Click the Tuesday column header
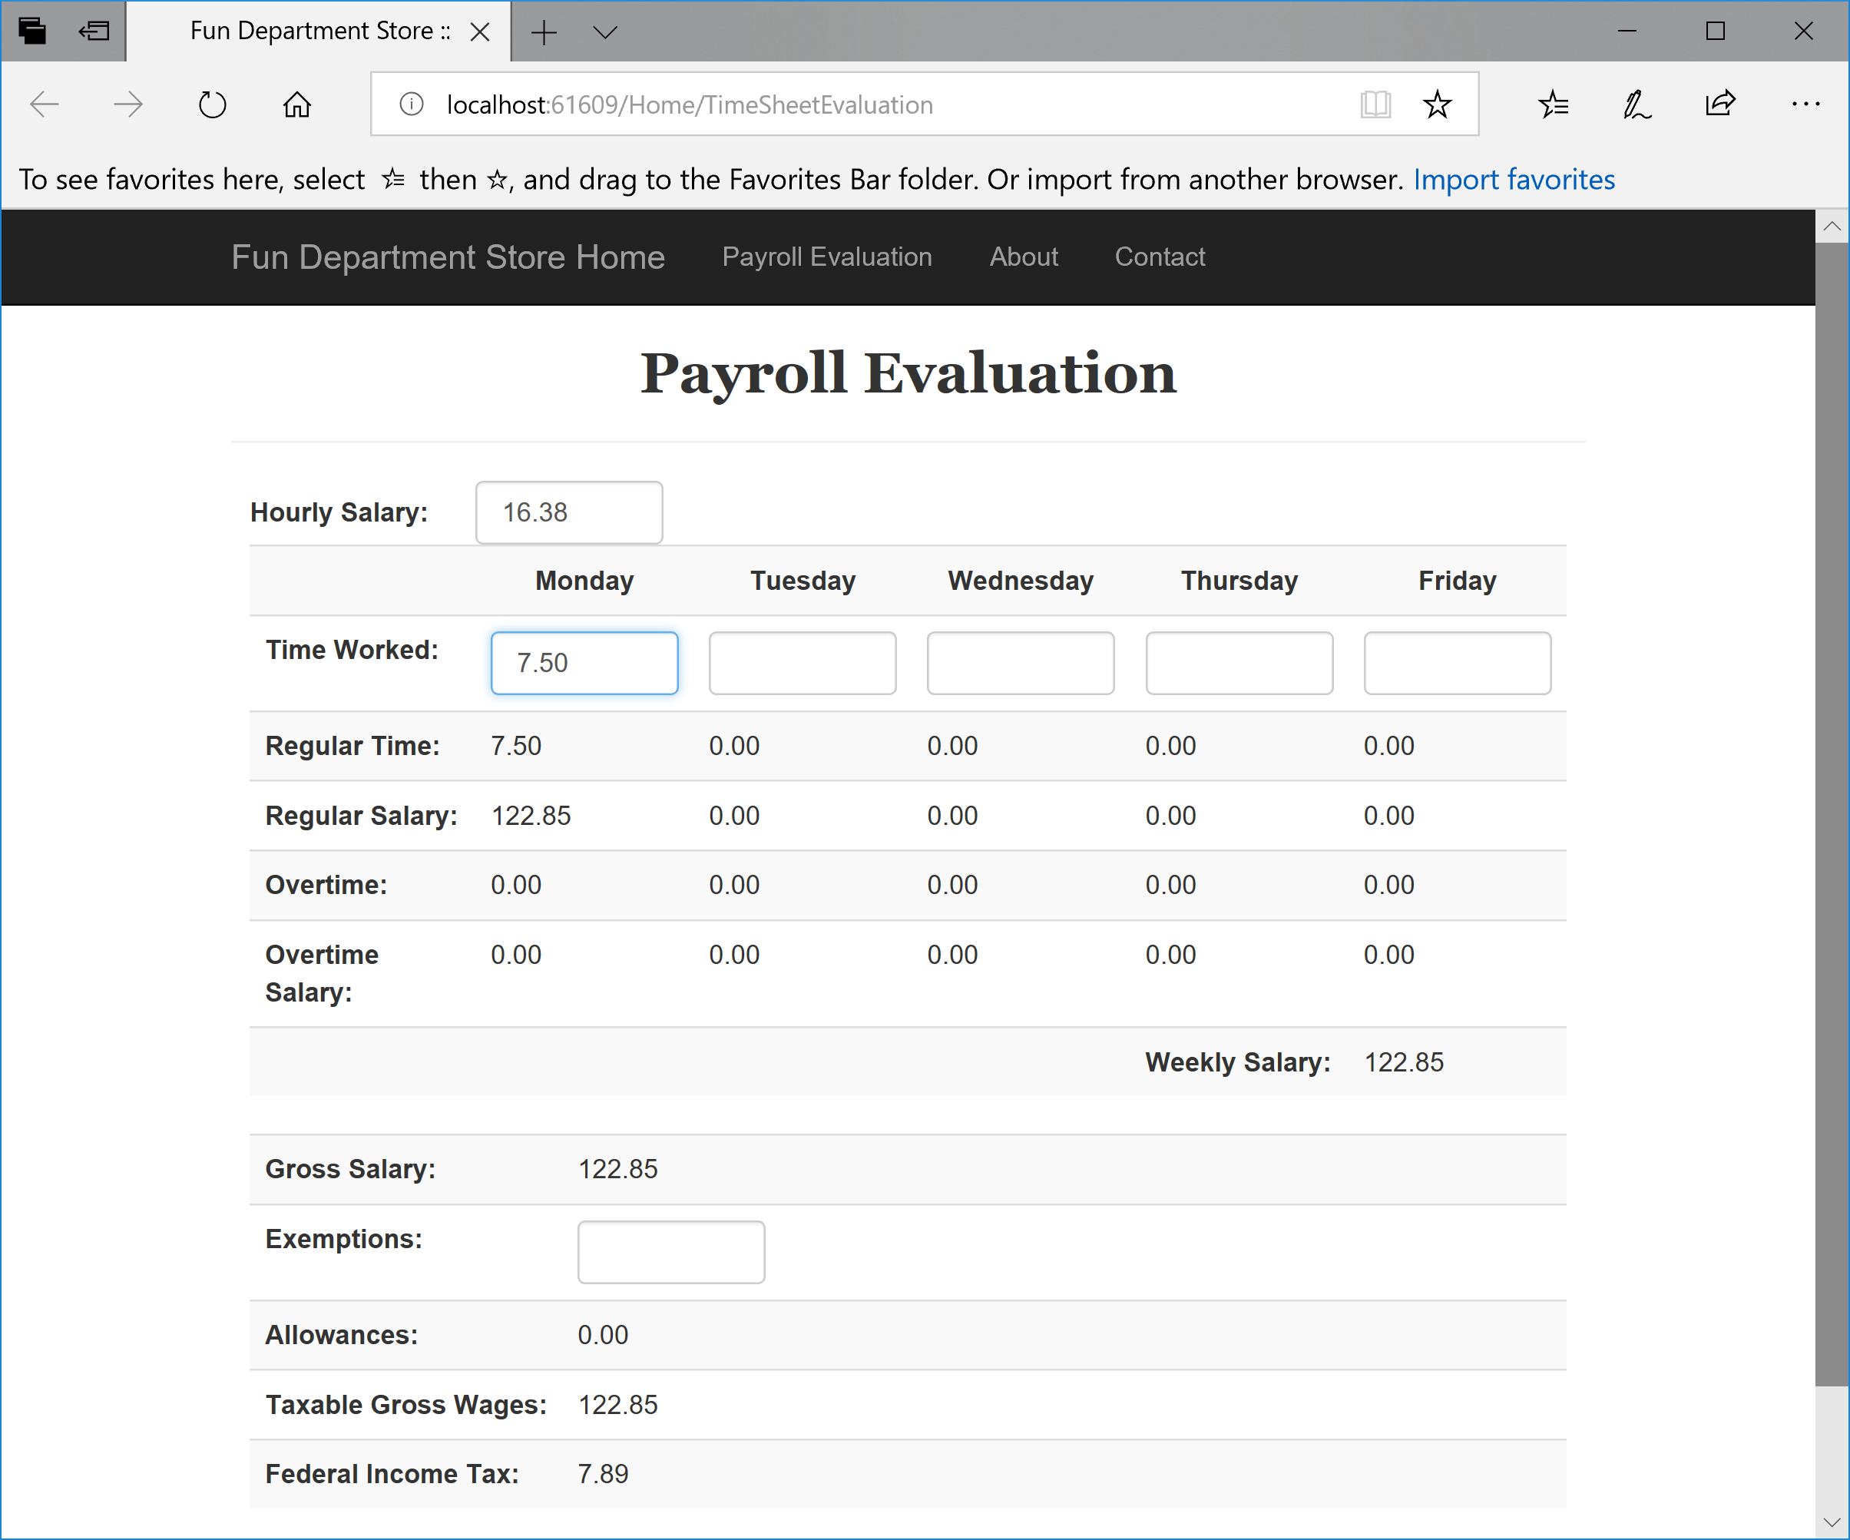This screenshot has height=1540, width=1850. tap(803, 581)
